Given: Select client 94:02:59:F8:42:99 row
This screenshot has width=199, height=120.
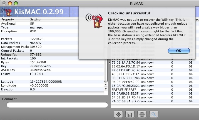Looking at the screenshot, I should (x=155, y=82).
